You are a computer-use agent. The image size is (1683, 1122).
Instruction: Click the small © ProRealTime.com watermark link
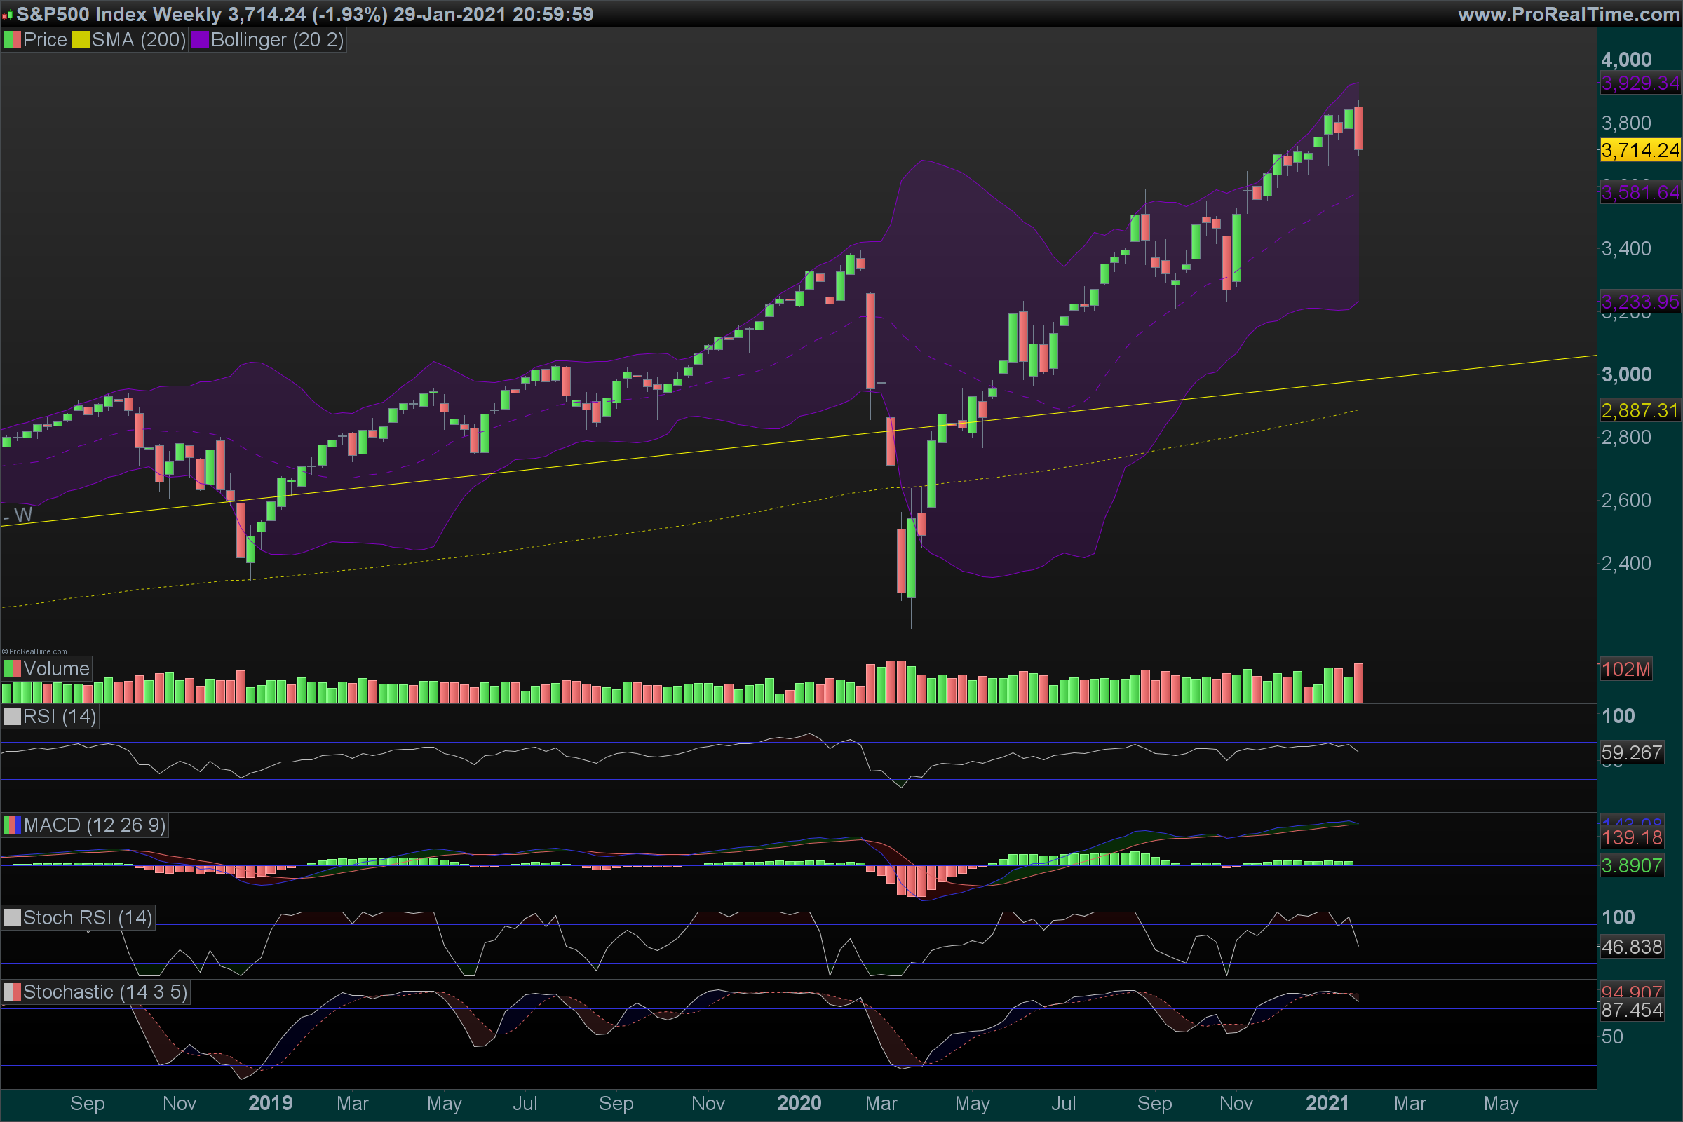[34, 651]
